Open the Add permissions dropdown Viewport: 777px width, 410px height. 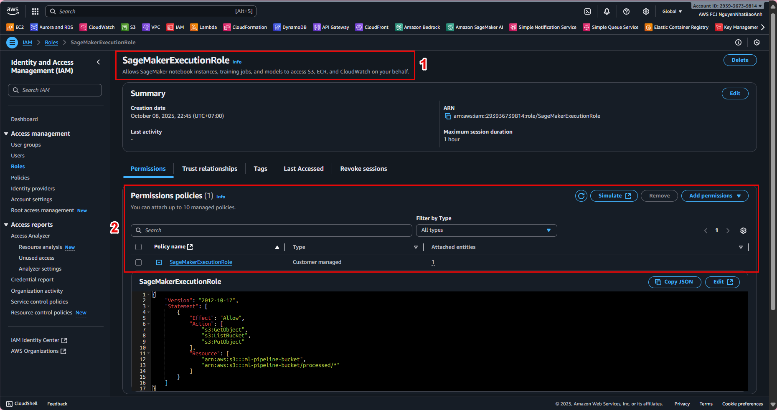(x=715, y=196)
